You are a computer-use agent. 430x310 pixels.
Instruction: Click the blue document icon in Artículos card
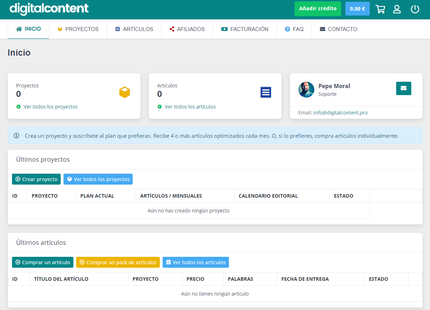[x=266, y=92]
